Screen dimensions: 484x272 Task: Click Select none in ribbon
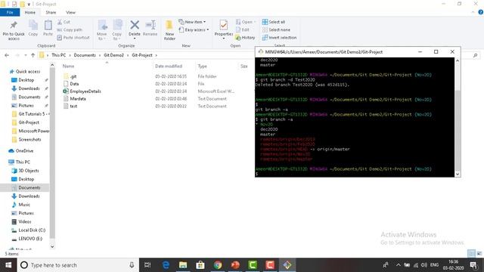click(276, 30)
